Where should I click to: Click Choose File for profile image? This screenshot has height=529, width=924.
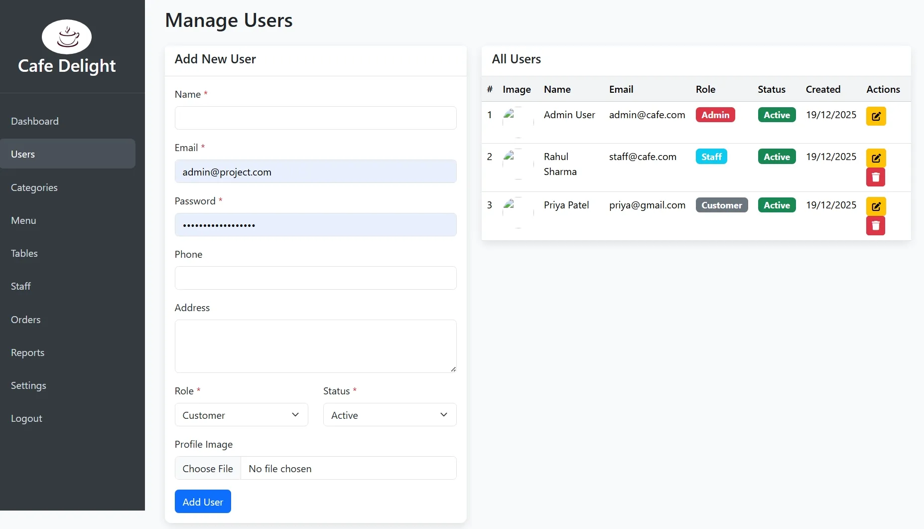pos(208,468)
